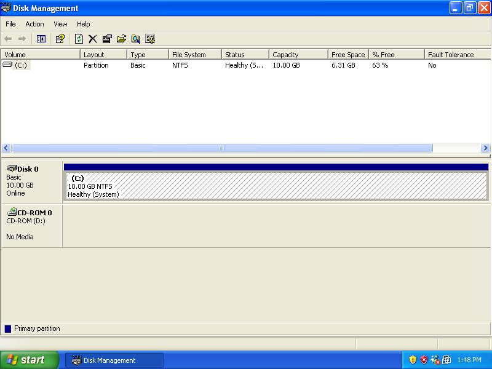Open the Help menu
Viewport: 492px width, 369px height.
pos(83,24)
